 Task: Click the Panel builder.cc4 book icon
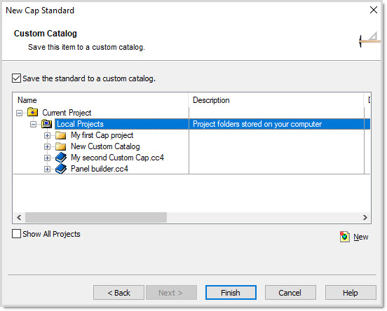click(61, 169)
